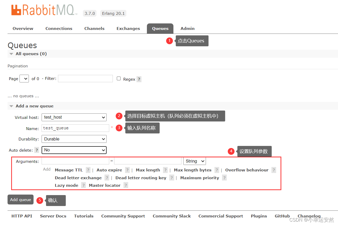Show help for Message TTL argument
The height and width of the screenshot is (225, 338).
tap(88, 170)
